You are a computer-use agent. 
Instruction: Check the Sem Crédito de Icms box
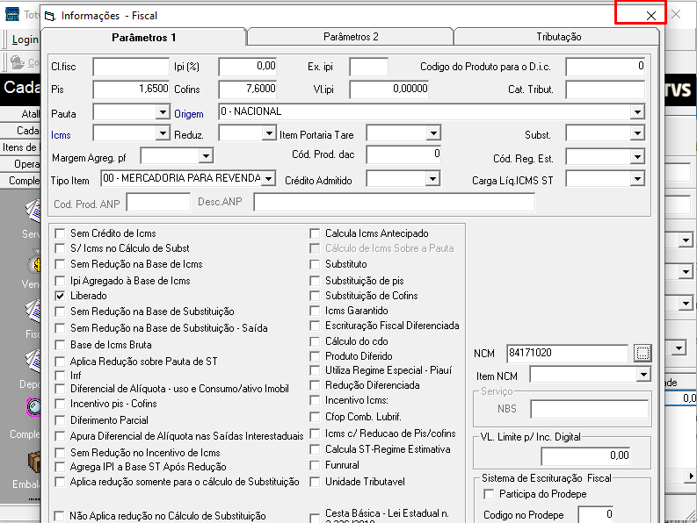tap(60, 233)
